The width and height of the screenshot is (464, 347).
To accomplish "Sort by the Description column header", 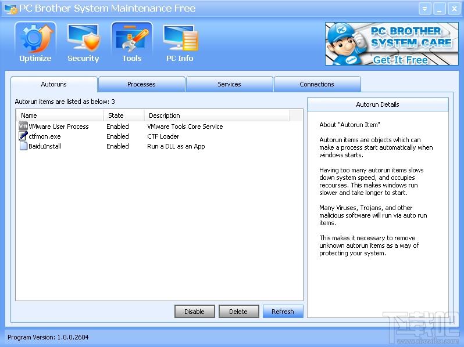I will click(x=217, y=115).
